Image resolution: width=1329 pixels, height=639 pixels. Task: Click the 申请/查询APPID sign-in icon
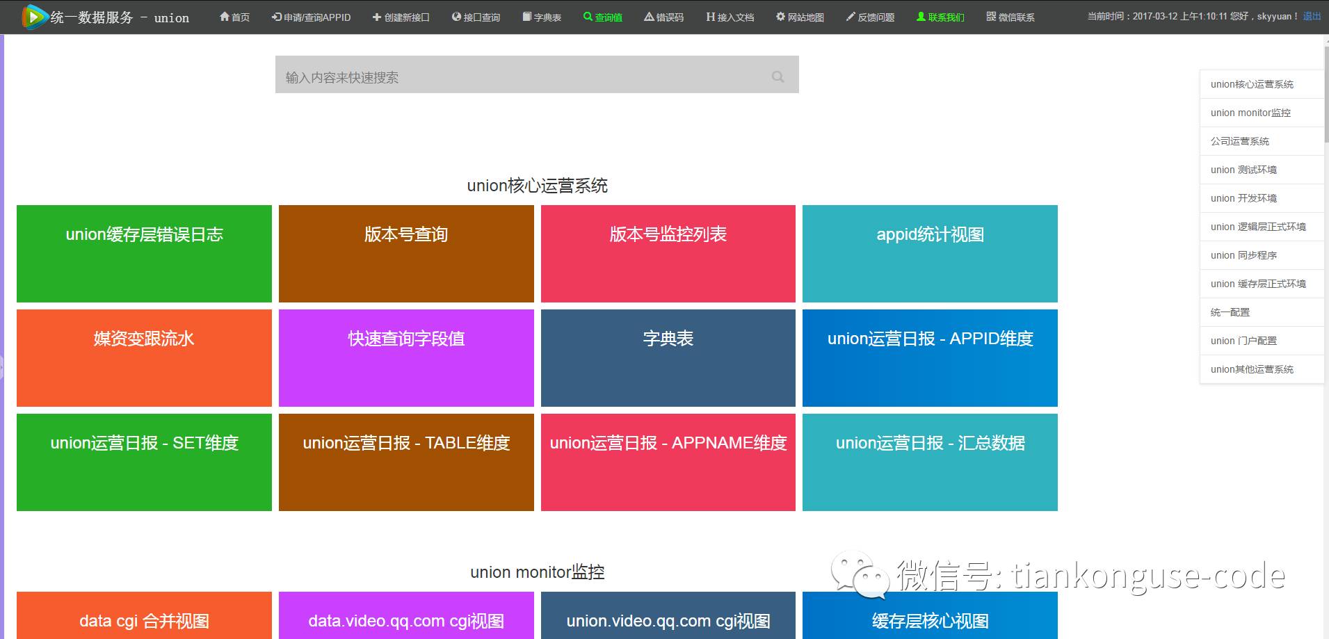[276, 17]
